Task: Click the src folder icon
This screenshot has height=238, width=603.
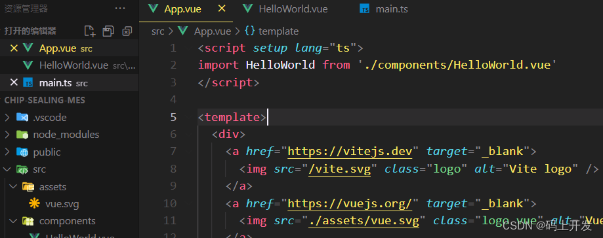Action: 22,169
